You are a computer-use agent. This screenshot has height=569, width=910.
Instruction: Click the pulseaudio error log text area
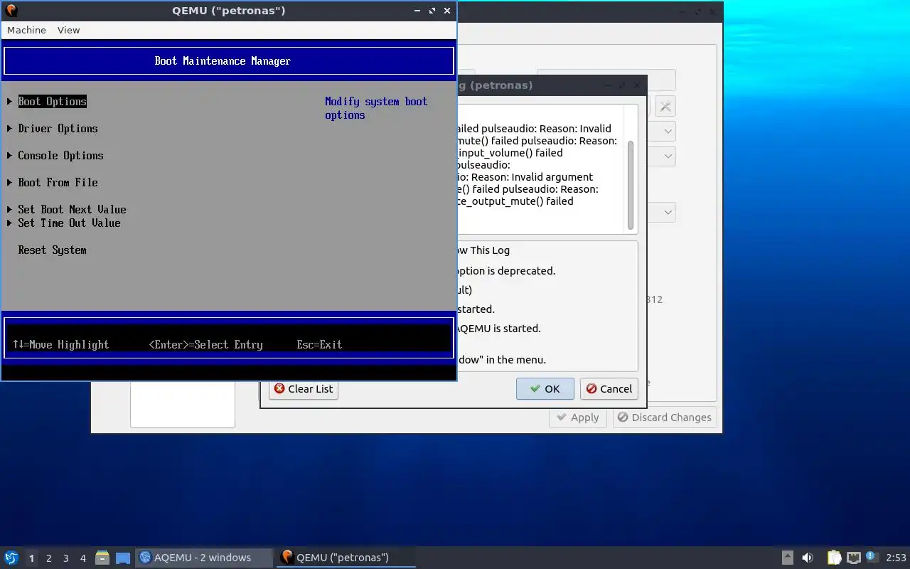[540, 169]
